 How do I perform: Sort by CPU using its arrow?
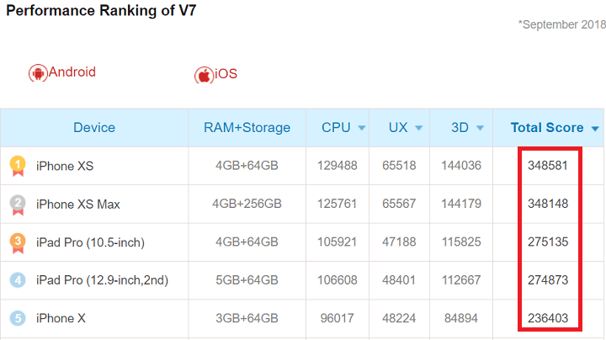362,129
